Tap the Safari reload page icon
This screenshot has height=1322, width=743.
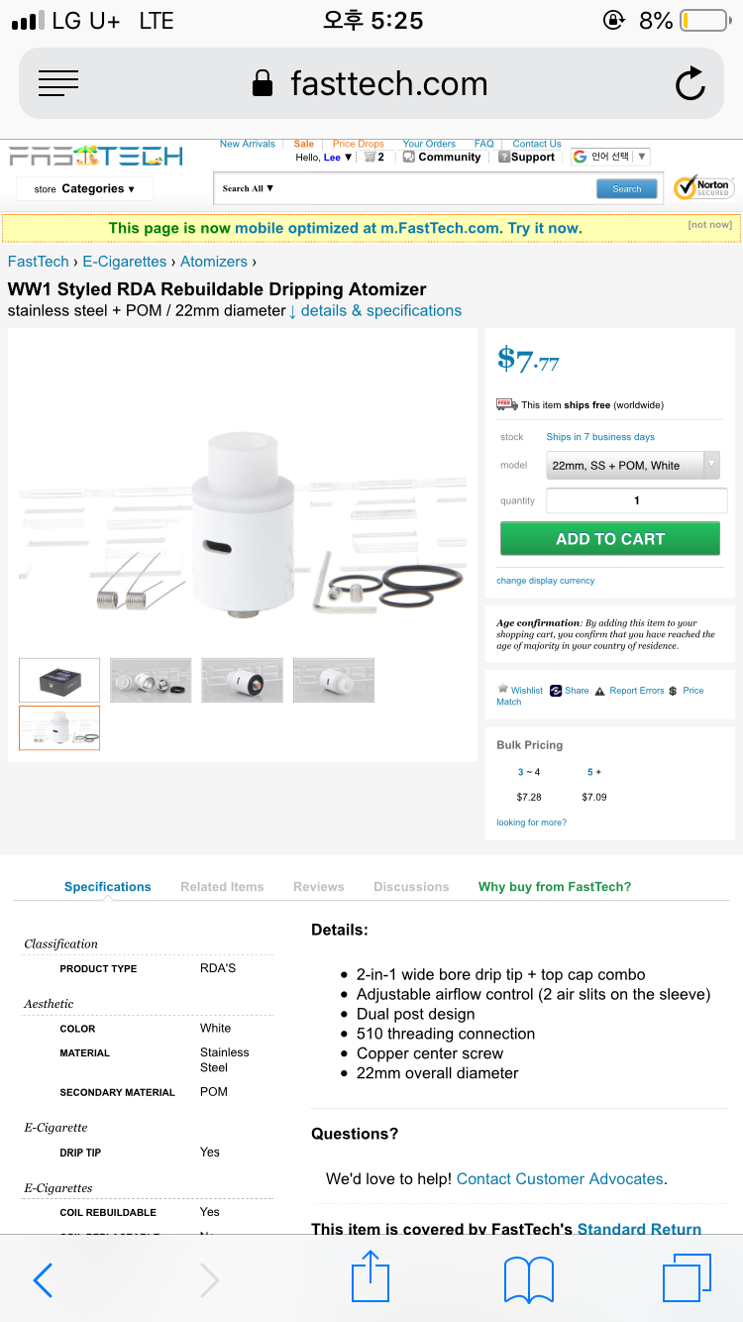click(x=690, y=84)
